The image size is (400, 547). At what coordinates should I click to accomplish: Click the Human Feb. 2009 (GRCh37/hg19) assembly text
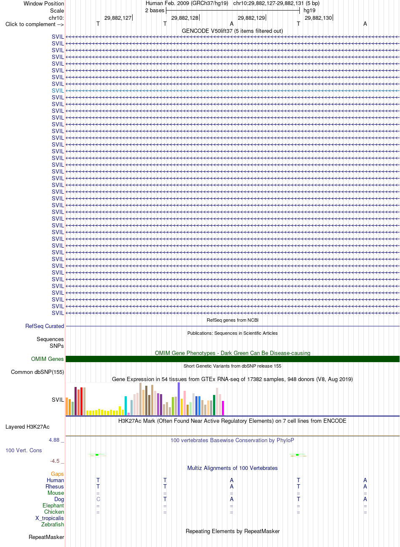187,3
